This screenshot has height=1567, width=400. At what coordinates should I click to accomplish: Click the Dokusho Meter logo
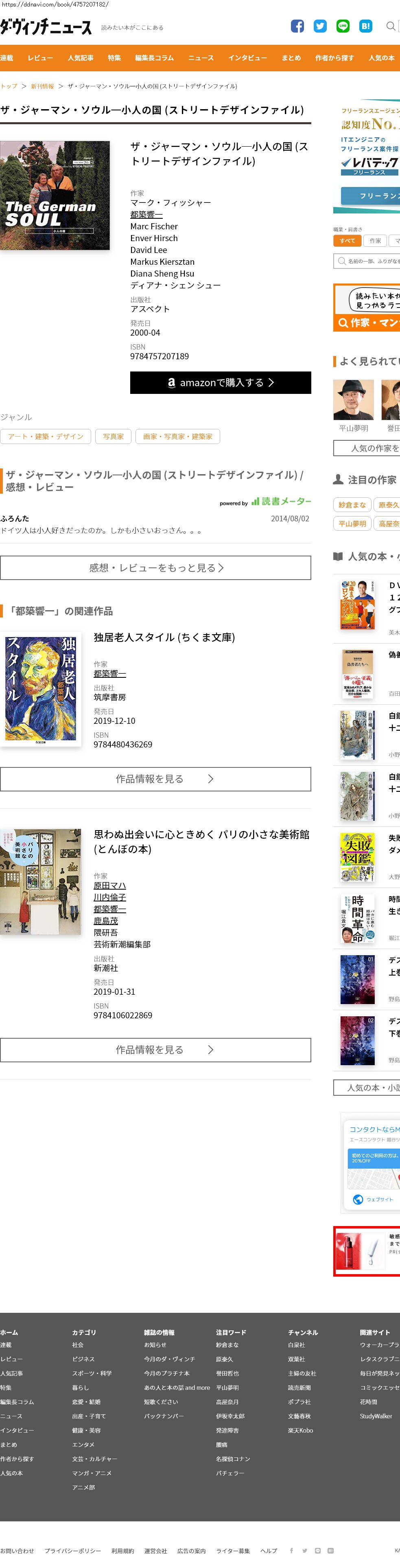(281, 501)
